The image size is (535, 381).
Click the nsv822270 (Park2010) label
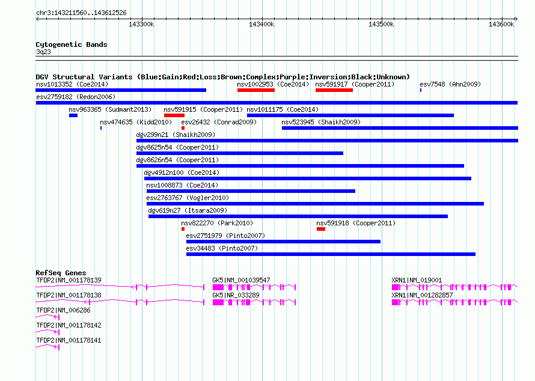tap(217, 223)
